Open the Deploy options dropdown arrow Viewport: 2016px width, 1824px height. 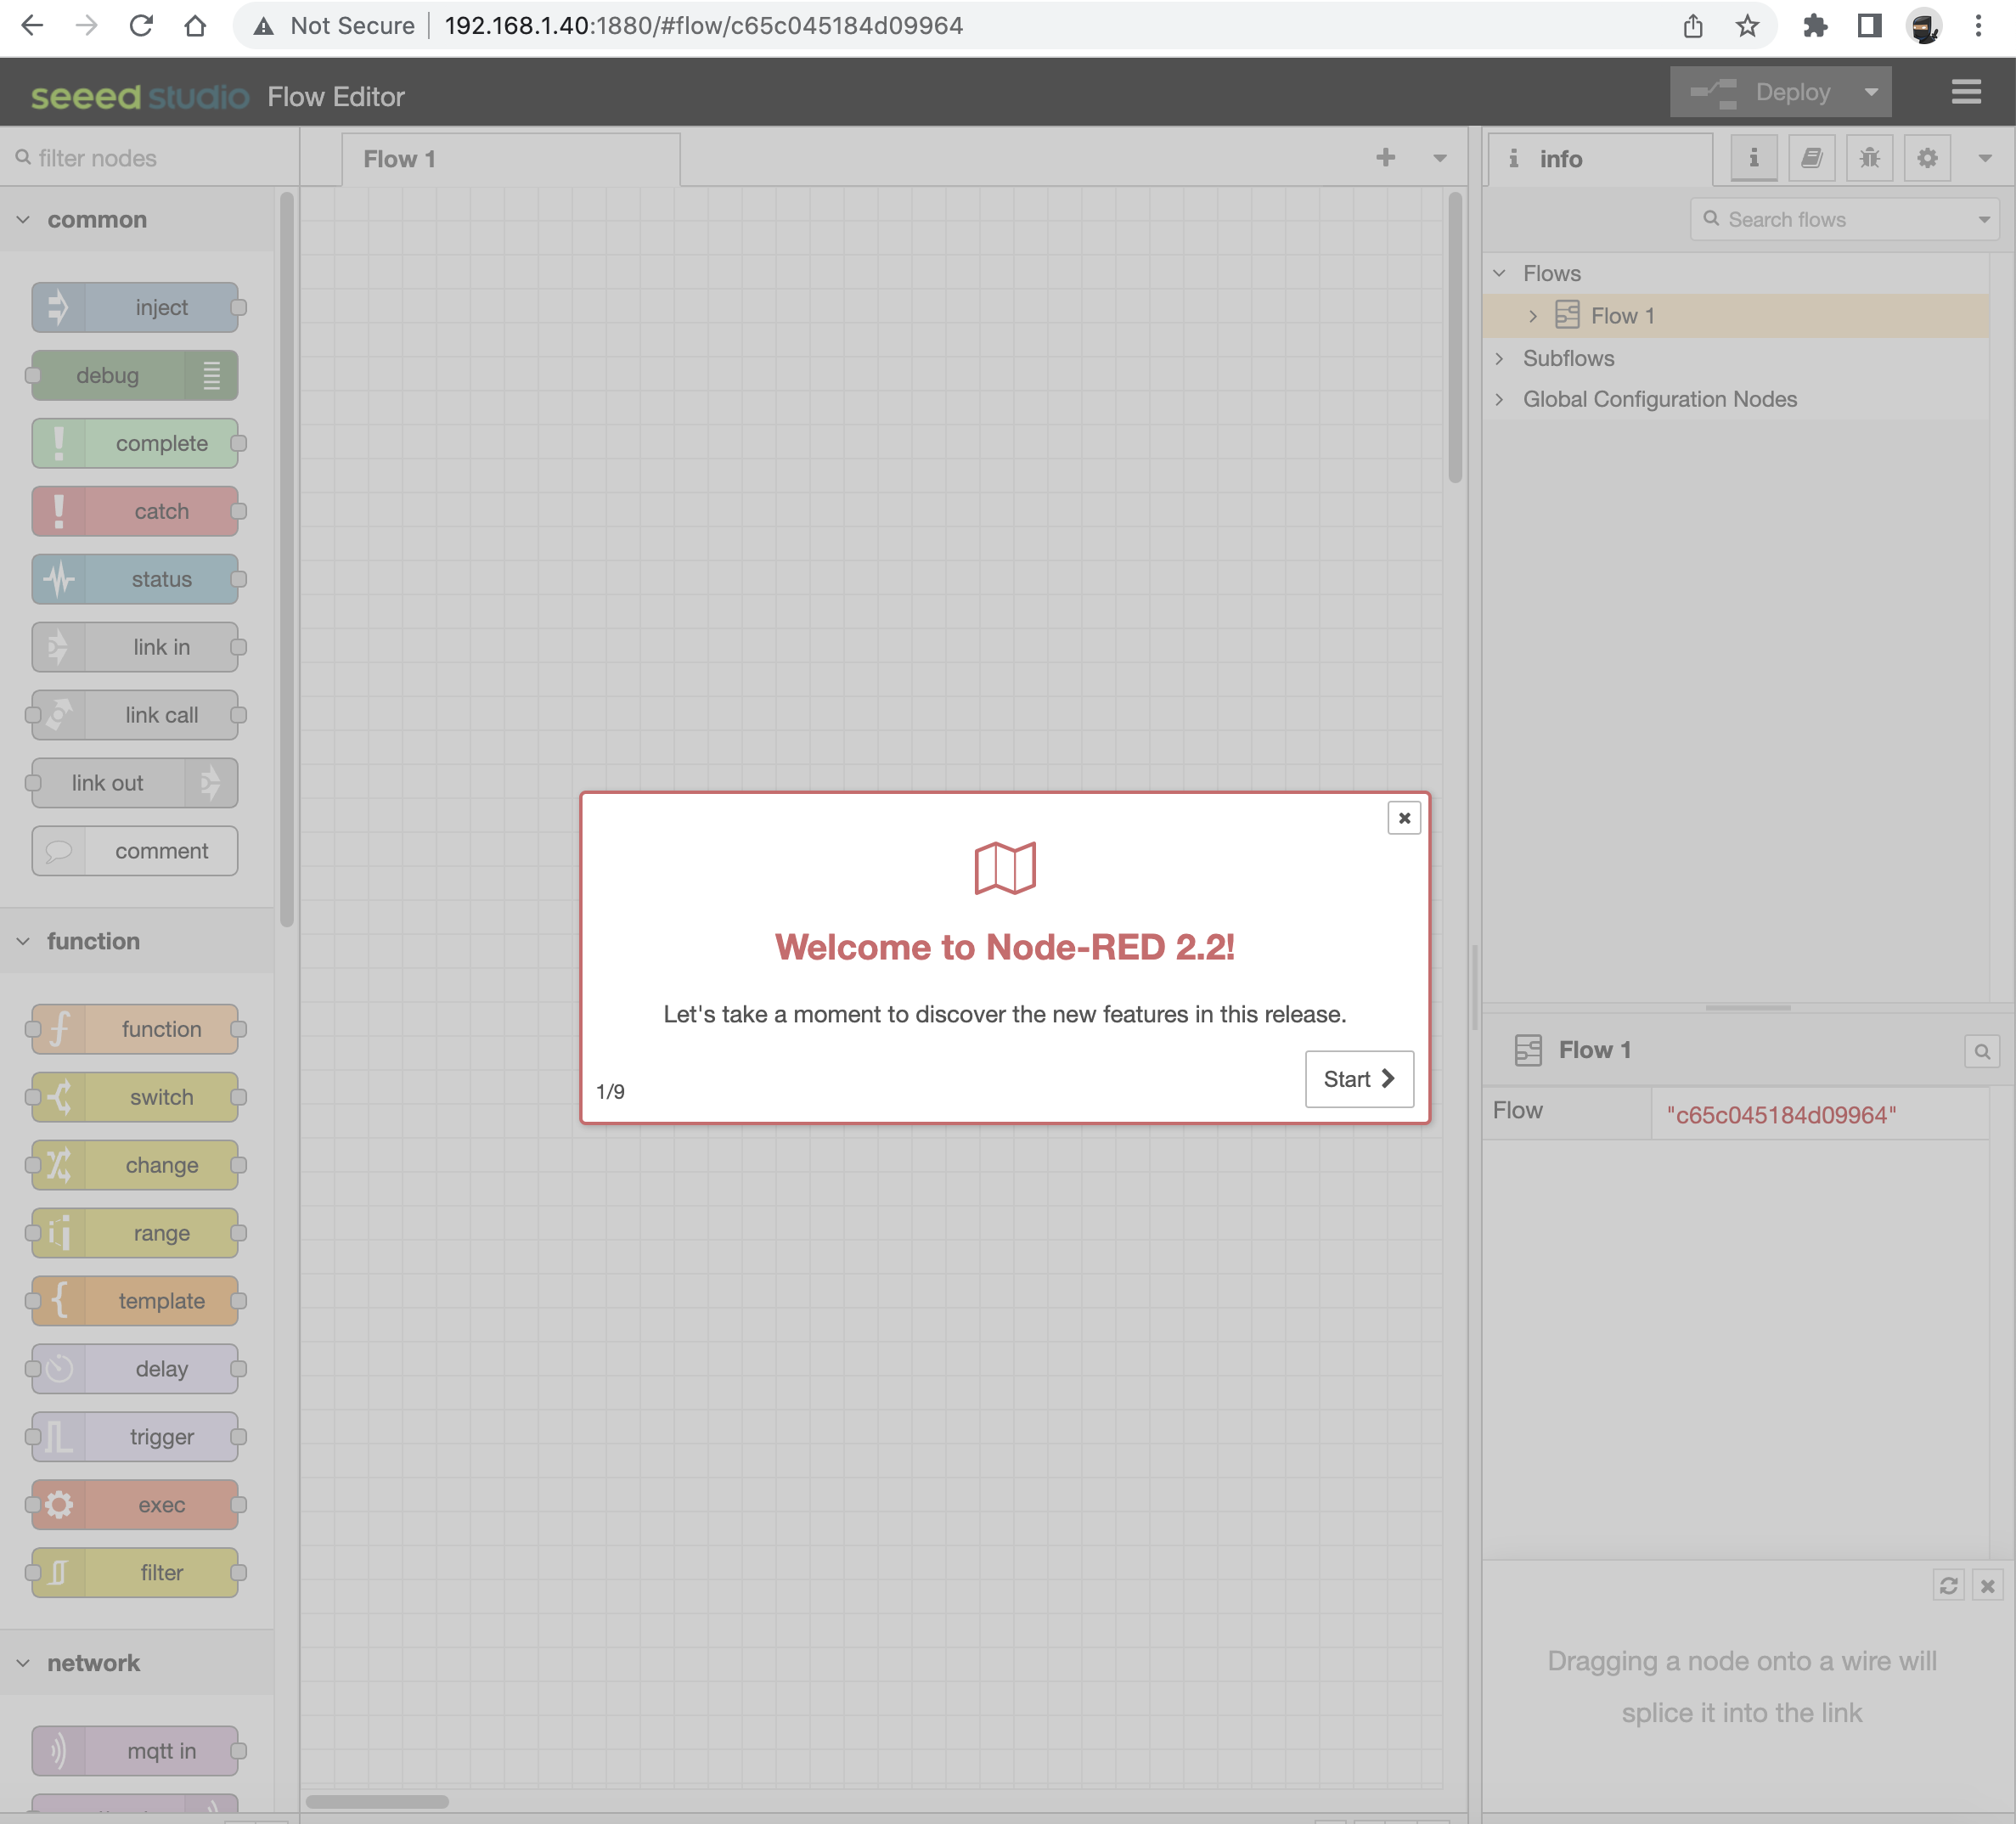(x=1871, y=92)
